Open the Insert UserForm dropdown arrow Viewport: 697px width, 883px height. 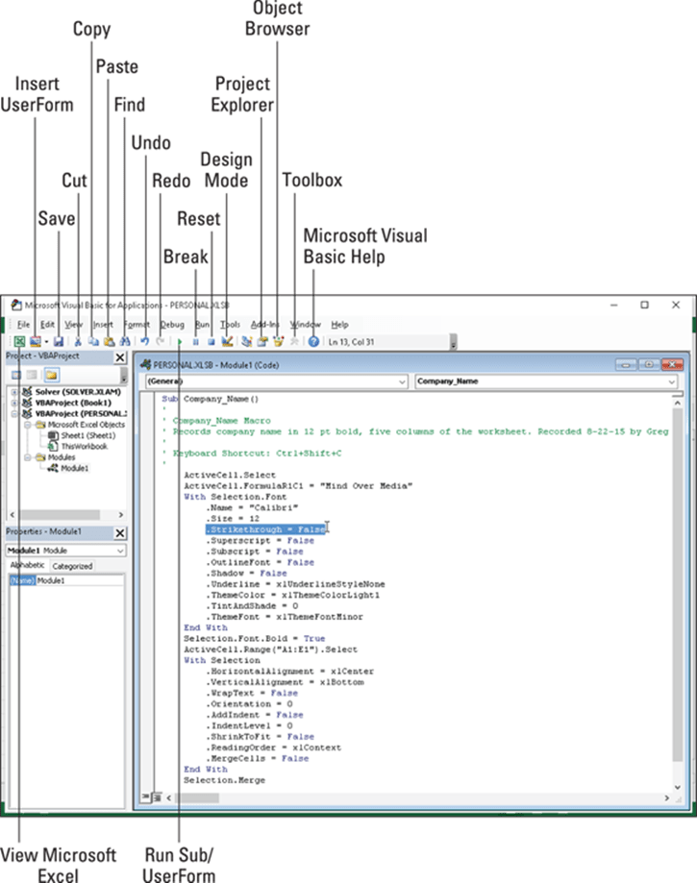[x=46, y=341]
